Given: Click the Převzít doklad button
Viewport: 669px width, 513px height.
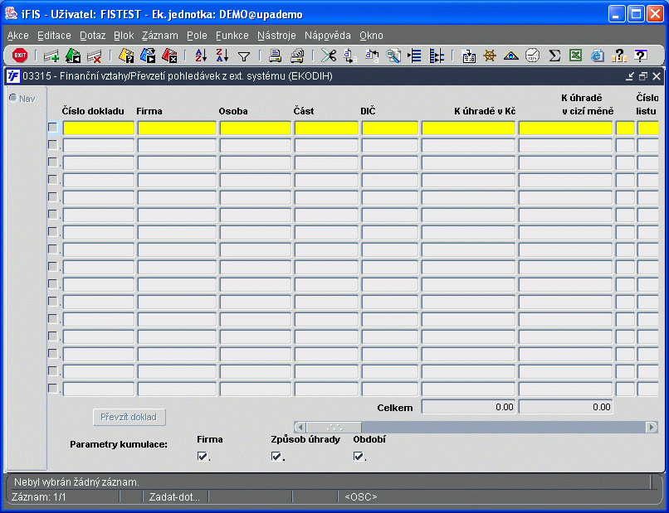Looking at the screenshot, I should pyautogui.click(x=129, y=417).
